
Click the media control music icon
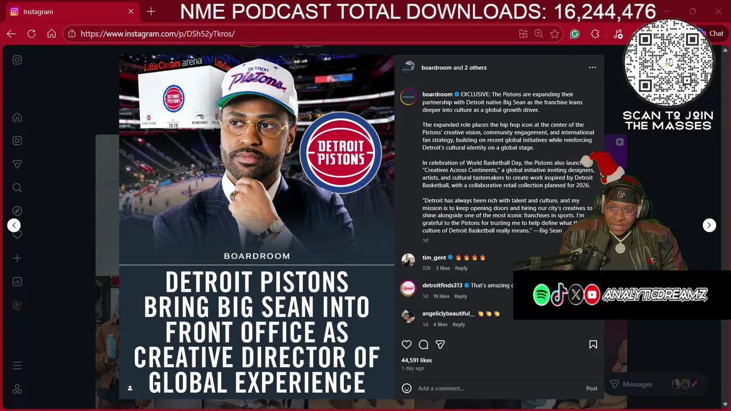coord(618,34)
